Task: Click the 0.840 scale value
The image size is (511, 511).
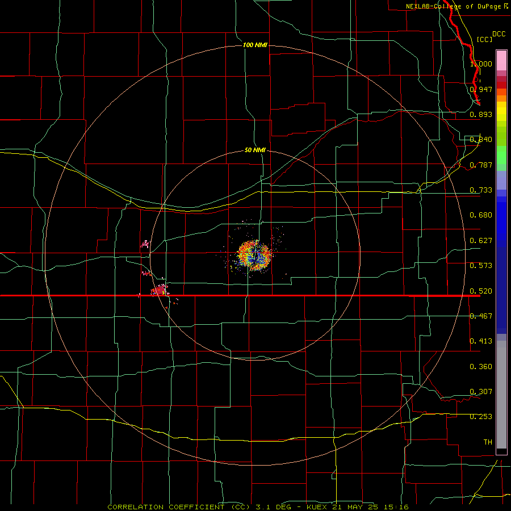Action: click(x=481, y=140)
